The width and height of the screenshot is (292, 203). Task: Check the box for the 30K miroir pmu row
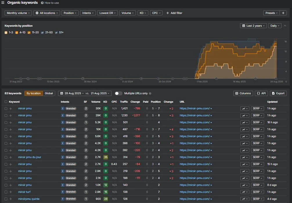6,109
